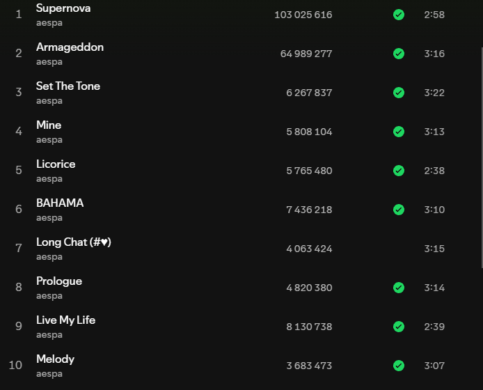Click track number 7 to play it
Image resolution: width=483 pixels, height=390 pixels.
tap(19, 249)
